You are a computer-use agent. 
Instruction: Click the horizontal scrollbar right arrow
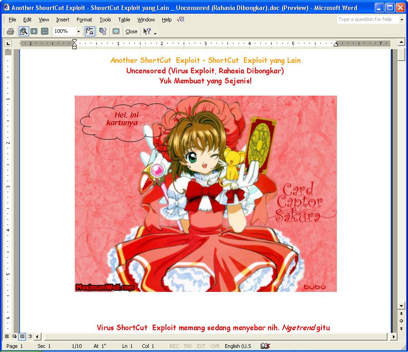coord(394,337)
